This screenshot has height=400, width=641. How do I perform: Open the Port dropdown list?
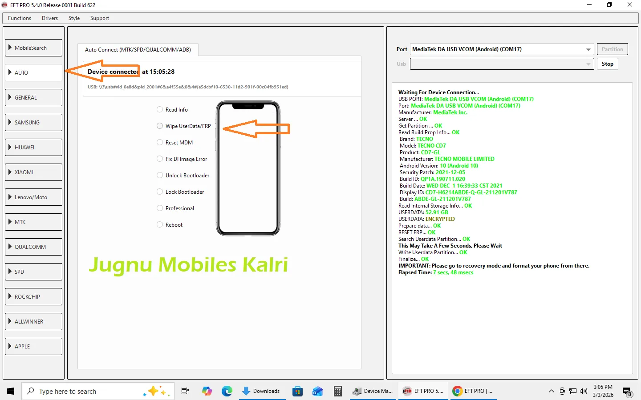[x=588, y=49]
